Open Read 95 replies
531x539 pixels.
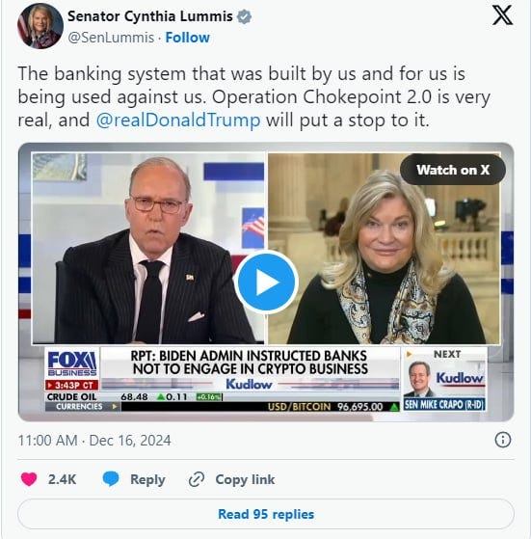[266, 514]
